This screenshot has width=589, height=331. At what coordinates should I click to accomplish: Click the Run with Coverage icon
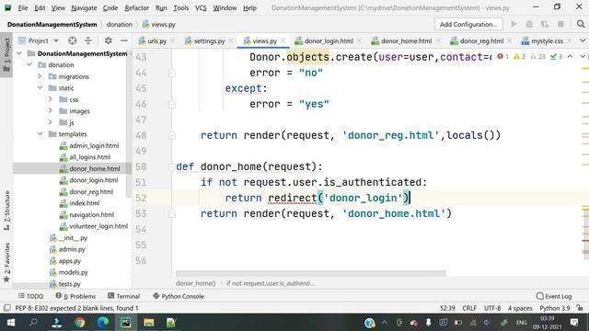(x=545, y=25)
